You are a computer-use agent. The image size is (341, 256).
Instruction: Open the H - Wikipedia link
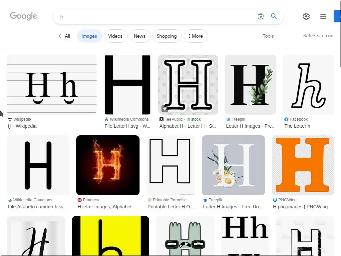(22, 126)
